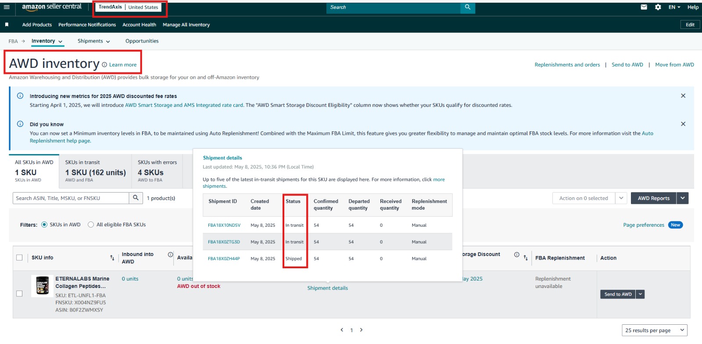This screenshot has height=344, width=702.
Task: Open Performance Notifications
Action: pyautogui.click(x=87, y=25)
